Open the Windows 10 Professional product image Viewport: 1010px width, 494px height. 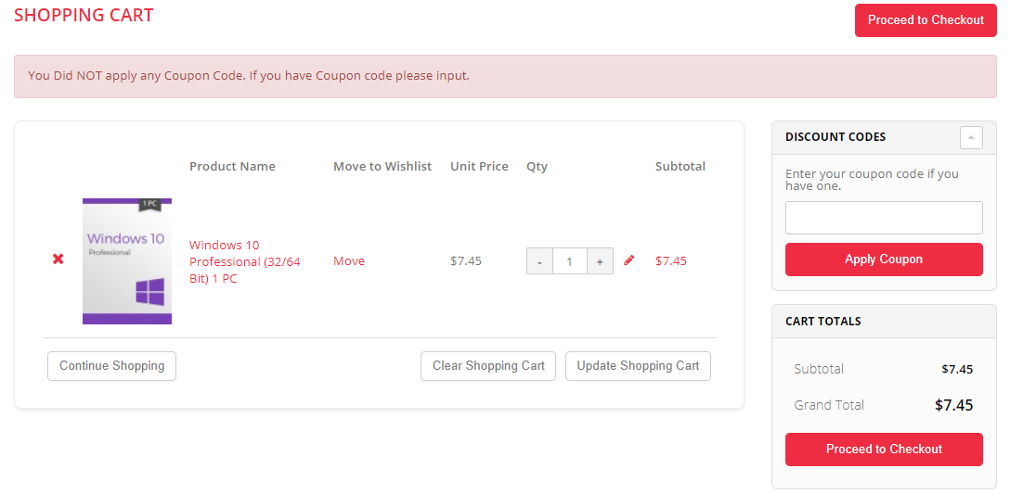(127, 260)
